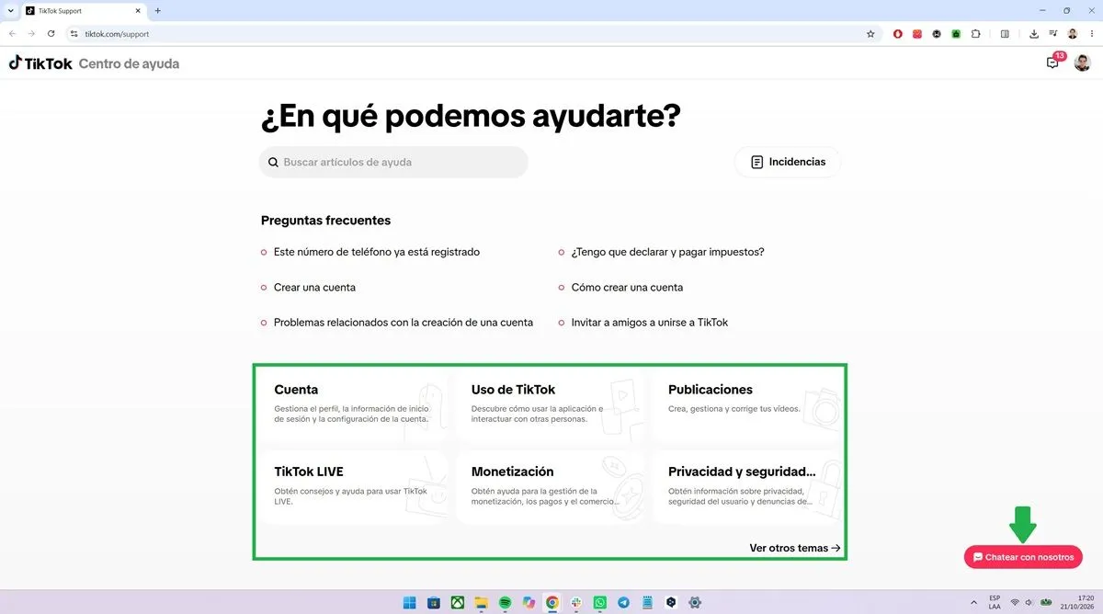The width and height of the screenshot is (1103, 614).
Task: Open the Chrome three-dot menu
Action: pos(1090,34)
